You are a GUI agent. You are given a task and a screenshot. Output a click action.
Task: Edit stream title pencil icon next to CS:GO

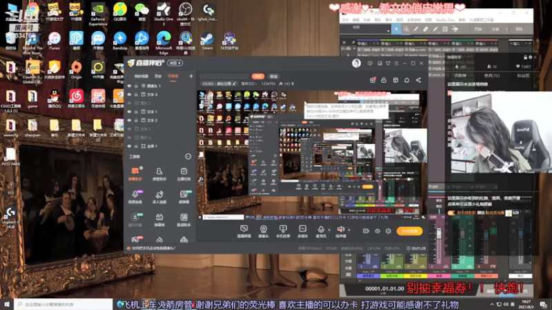(234, 83)
